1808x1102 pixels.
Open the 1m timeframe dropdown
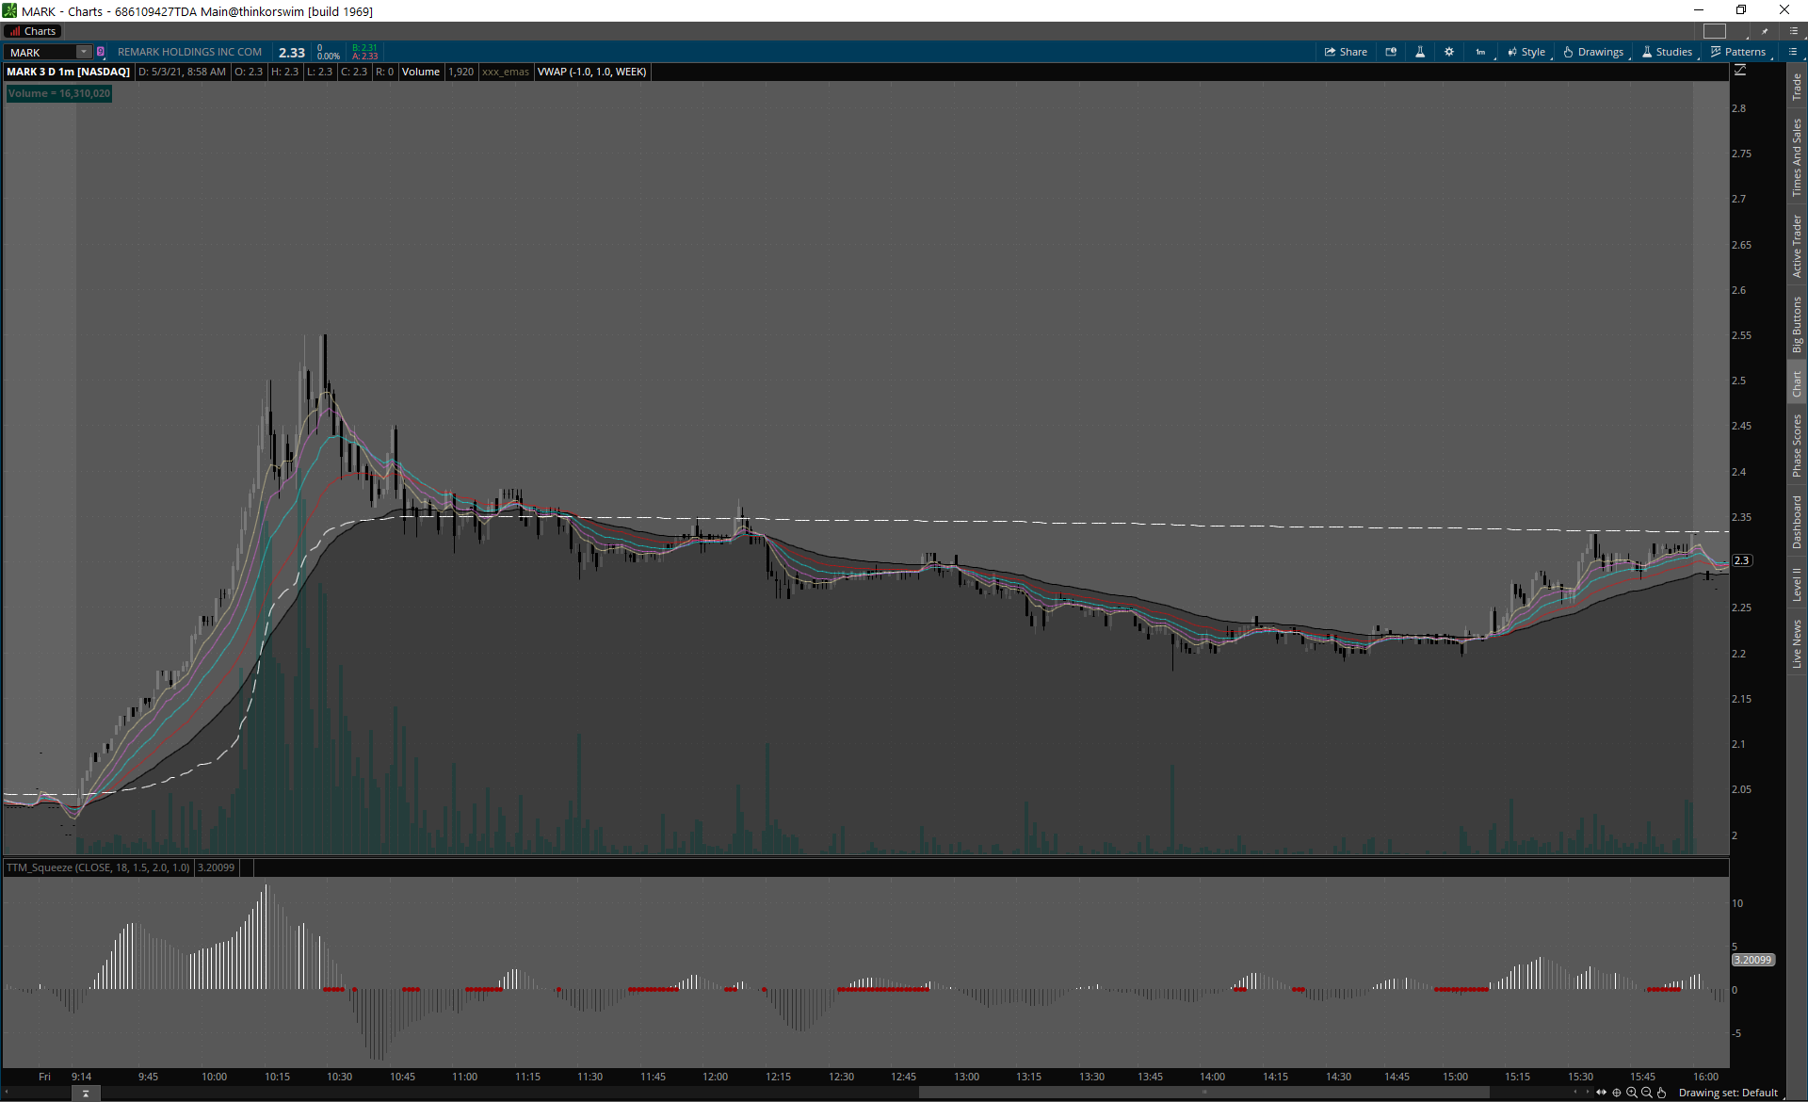(1481, 52)
